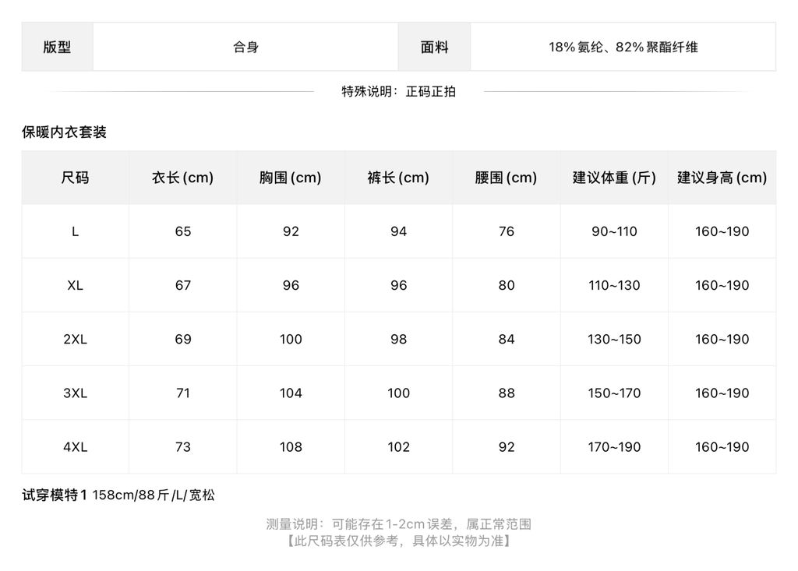Click the 衣长 value 71 for size 3XL
This screenshot has width=798, height=571.
click(182, 393)
